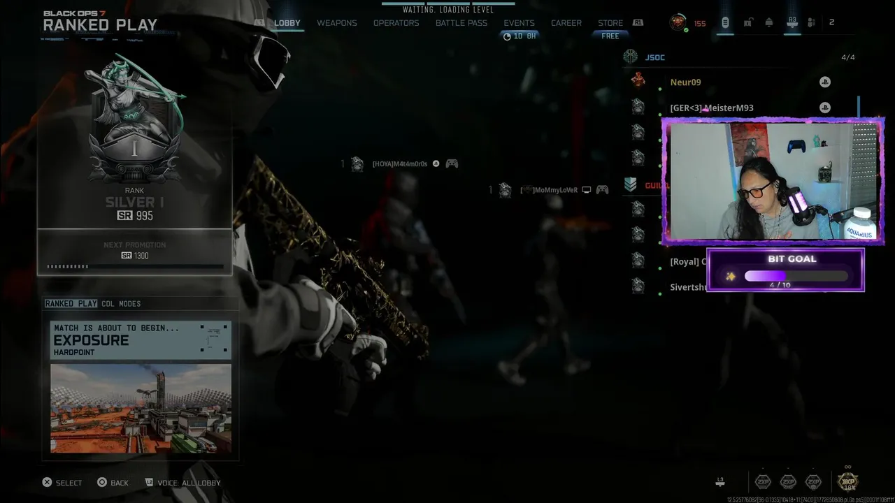This screenshot has height=503, width=895.
Task: Click the Bit Goal progress bar
Action: click(796, 276)
